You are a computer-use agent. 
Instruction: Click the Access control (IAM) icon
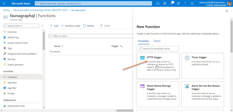[x=5, y=43]
